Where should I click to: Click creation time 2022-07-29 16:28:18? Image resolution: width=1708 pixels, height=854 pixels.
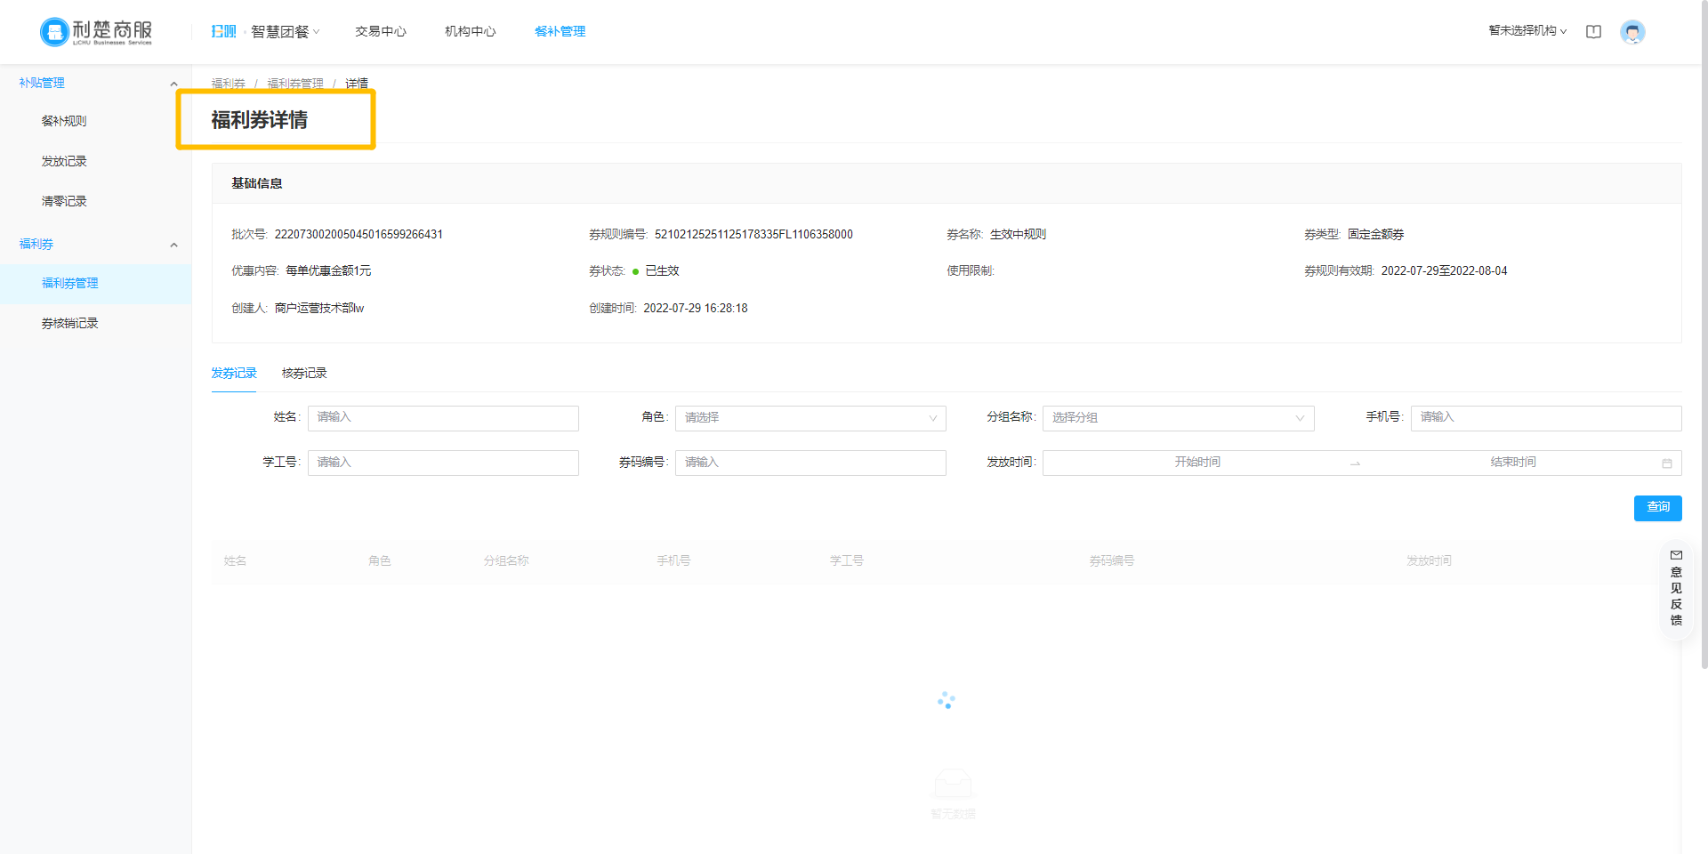[696, 309]
